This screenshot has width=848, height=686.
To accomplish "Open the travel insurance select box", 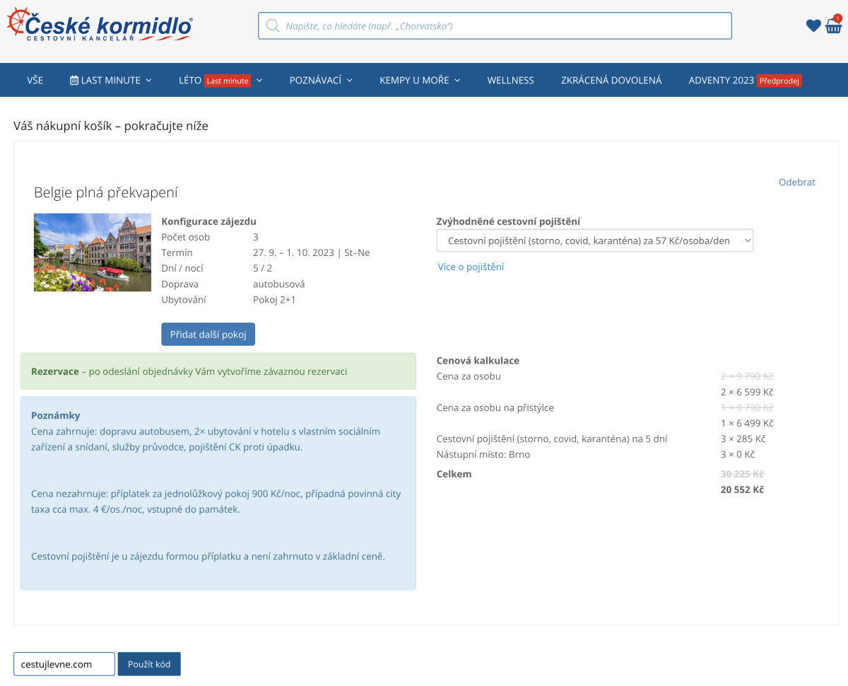I will [x=594, y=240].
